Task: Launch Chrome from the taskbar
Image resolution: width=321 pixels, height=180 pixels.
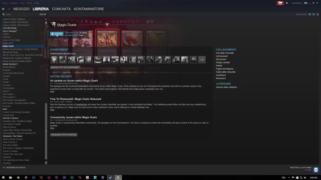Action: 18,177
